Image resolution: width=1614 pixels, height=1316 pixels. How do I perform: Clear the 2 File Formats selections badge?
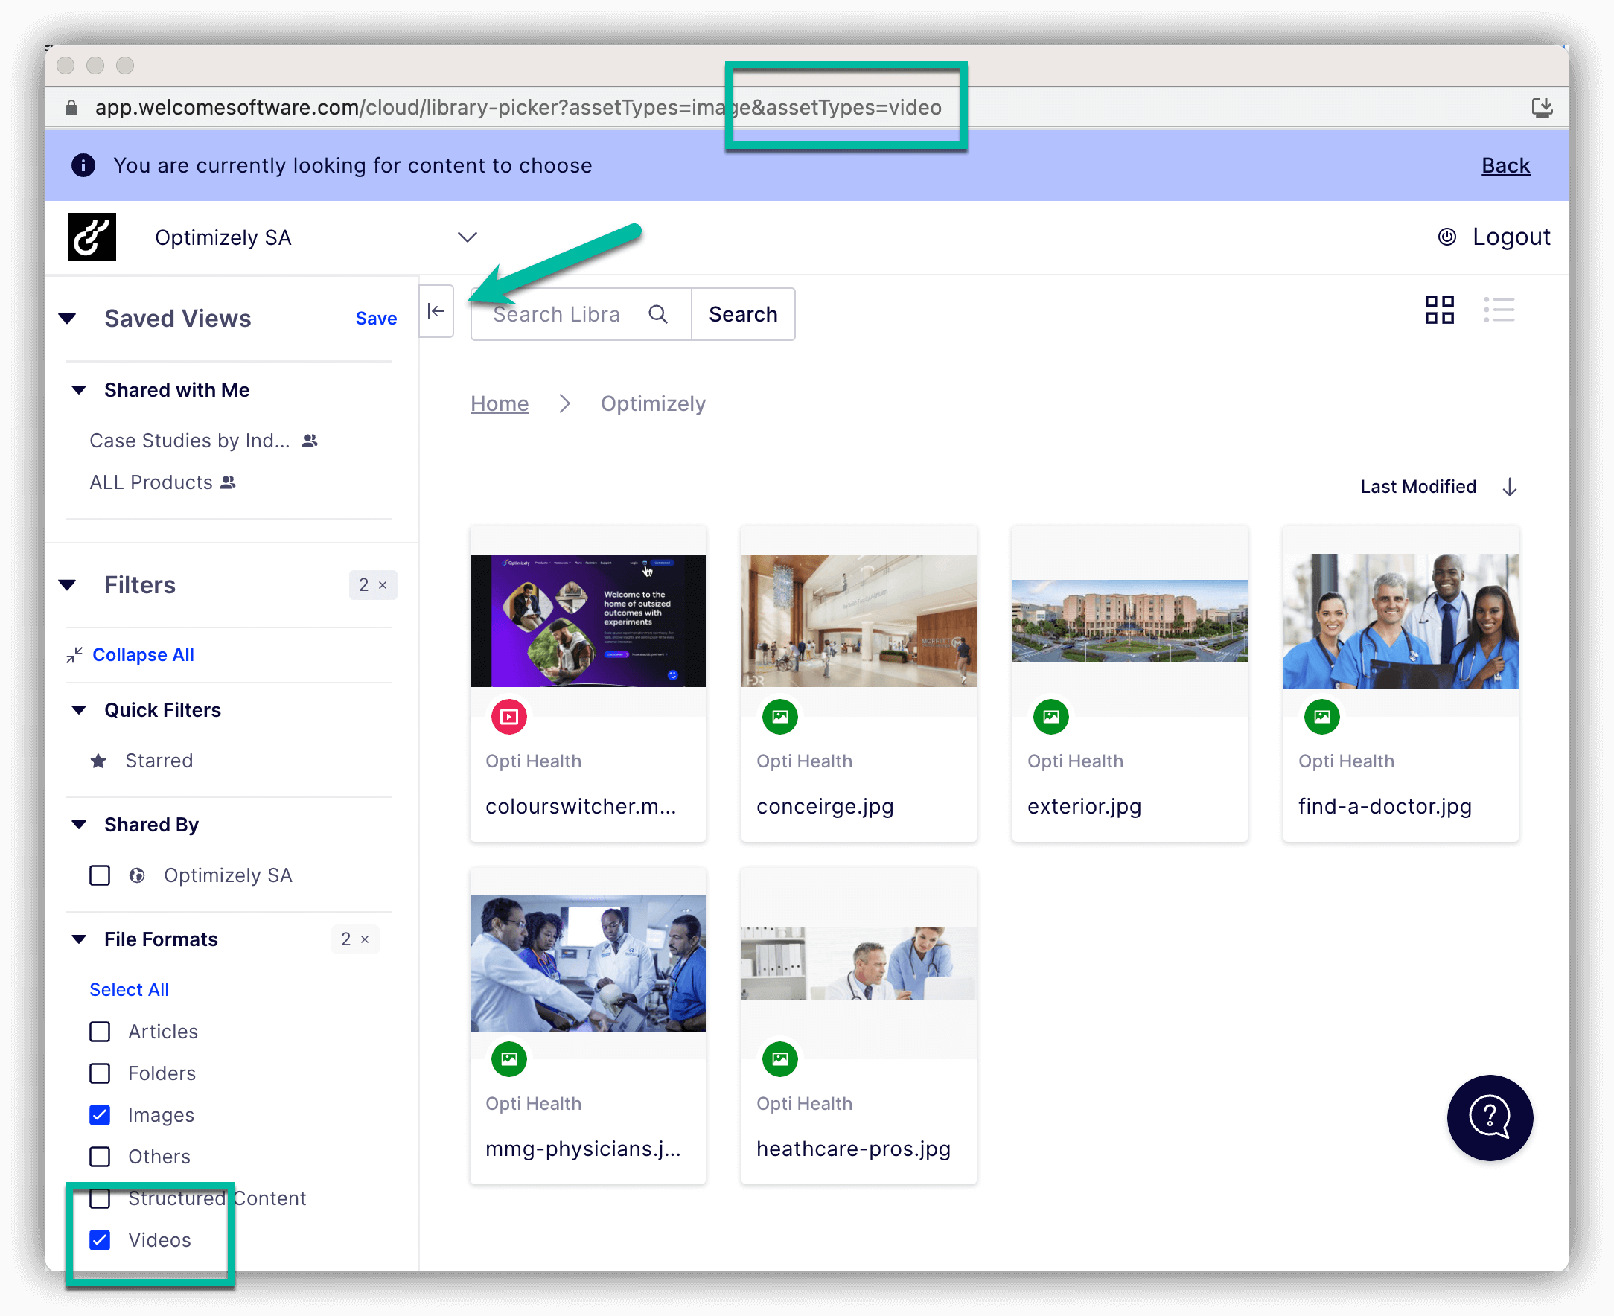355,939
